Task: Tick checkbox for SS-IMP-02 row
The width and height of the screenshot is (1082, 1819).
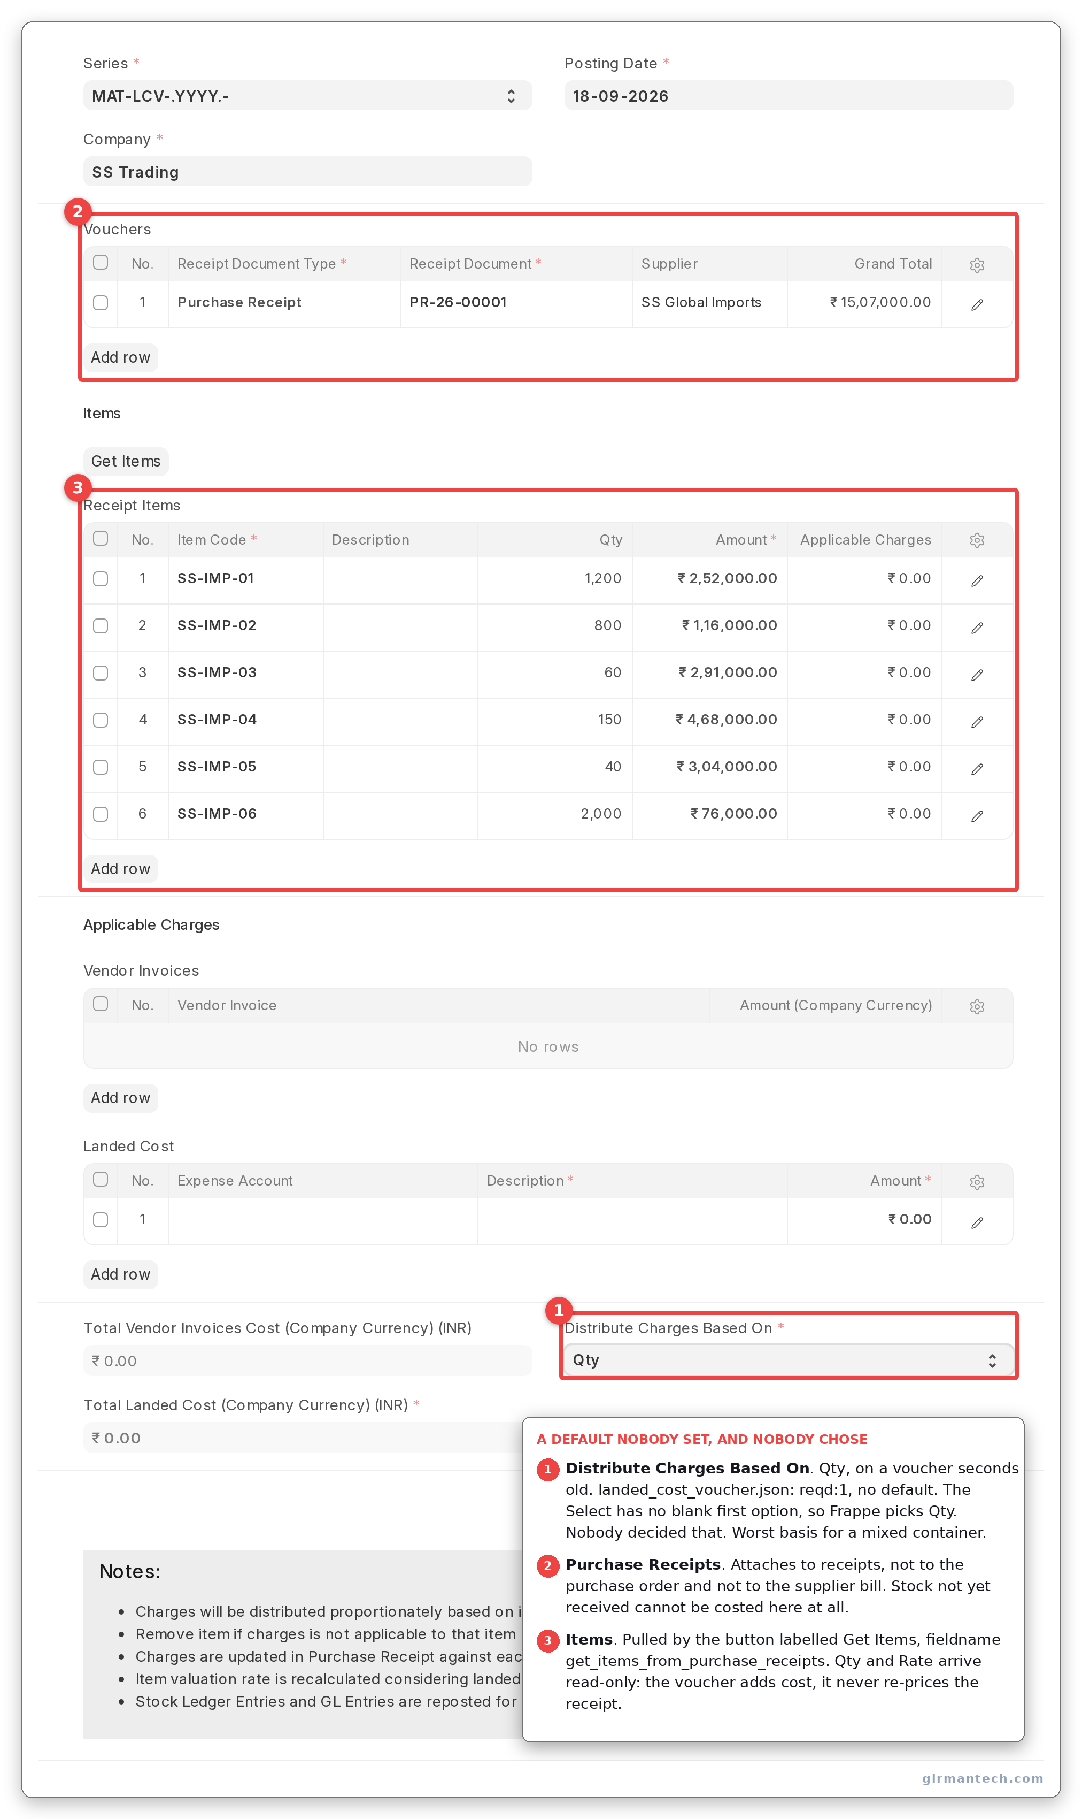Action: pos(101,625)
